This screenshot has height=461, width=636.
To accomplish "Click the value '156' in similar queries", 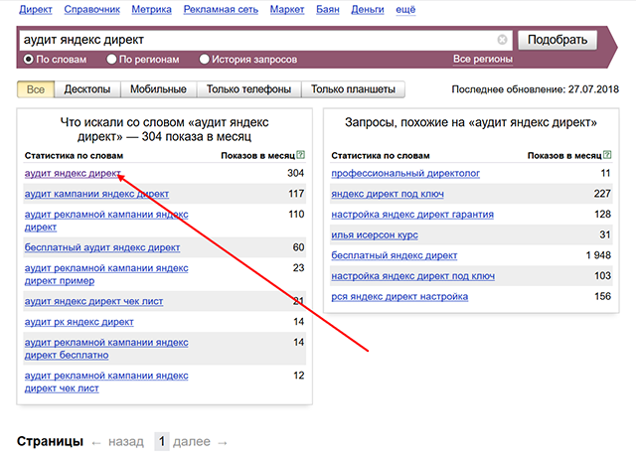I will click(603, 296).
